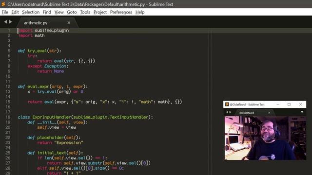Click 'Exception' on the except line

click(55, 66)
